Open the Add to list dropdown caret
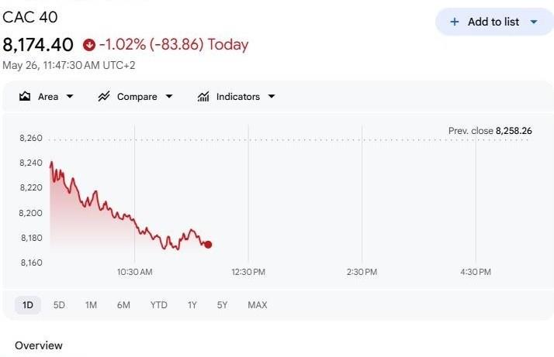 [534, 22]
